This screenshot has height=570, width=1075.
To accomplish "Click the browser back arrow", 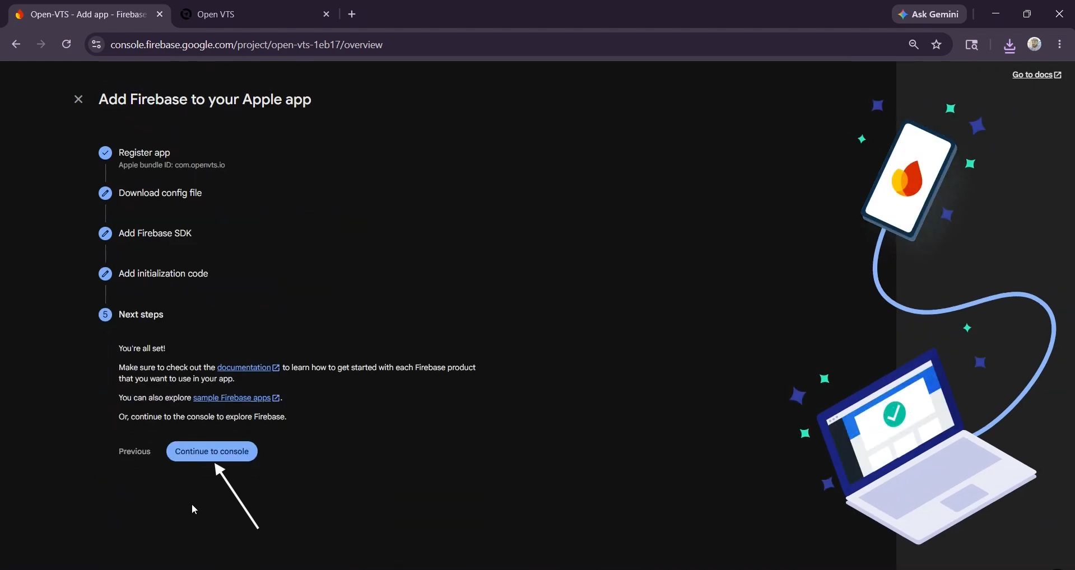I will (x=16, y=44).
